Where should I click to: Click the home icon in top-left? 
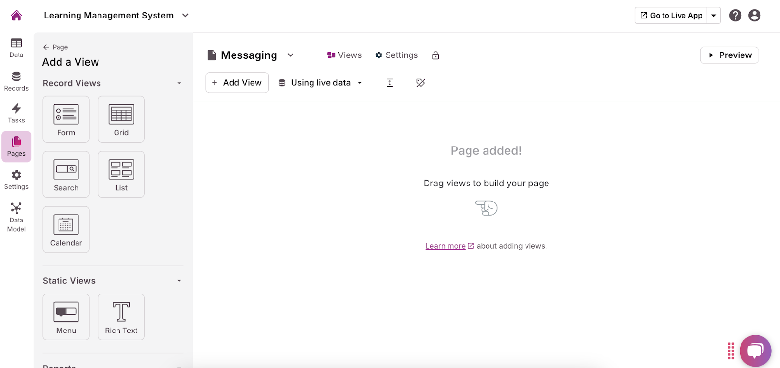[x=17, y=16]
